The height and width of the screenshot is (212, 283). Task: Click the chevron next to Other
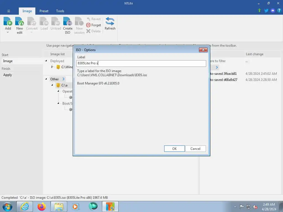tap(64, 79)
